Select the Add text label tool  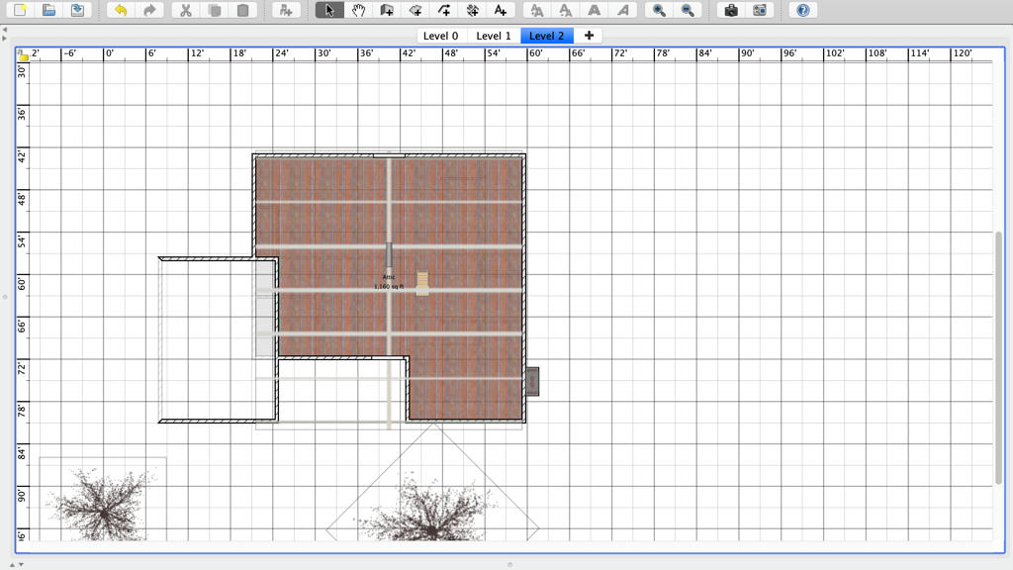tap(501, 10)
